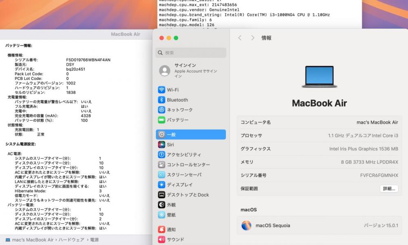This screenshot has height=245, width=408.
Task: Click the システム電源設定 heading
Action: coord(20,144)
